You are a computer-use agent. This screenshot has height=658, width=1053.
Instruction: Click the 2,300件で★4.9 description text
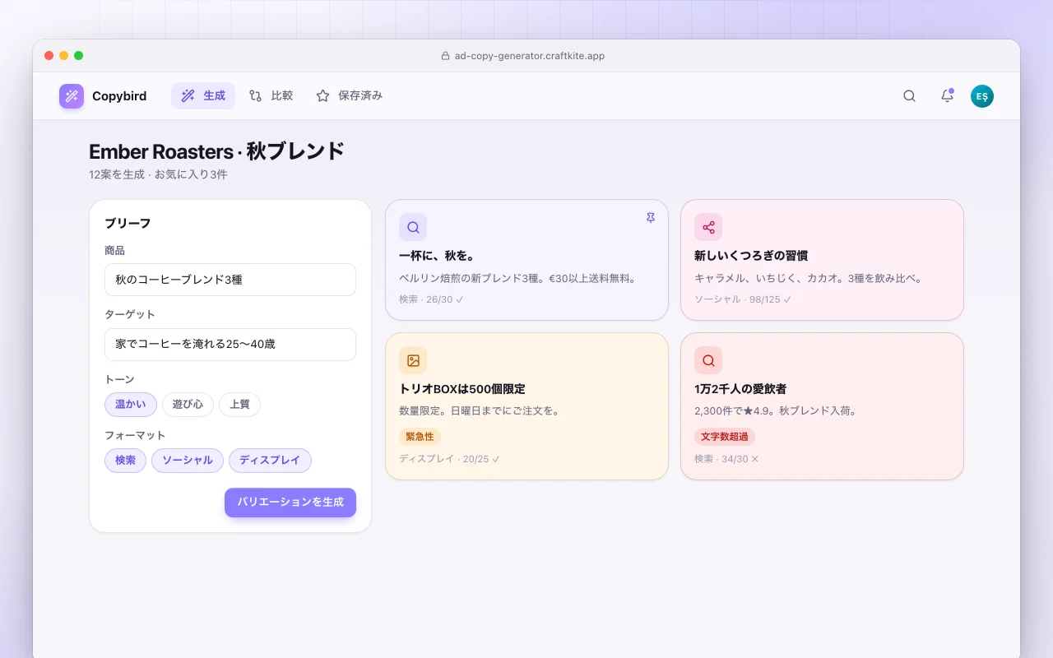[776, 410]
